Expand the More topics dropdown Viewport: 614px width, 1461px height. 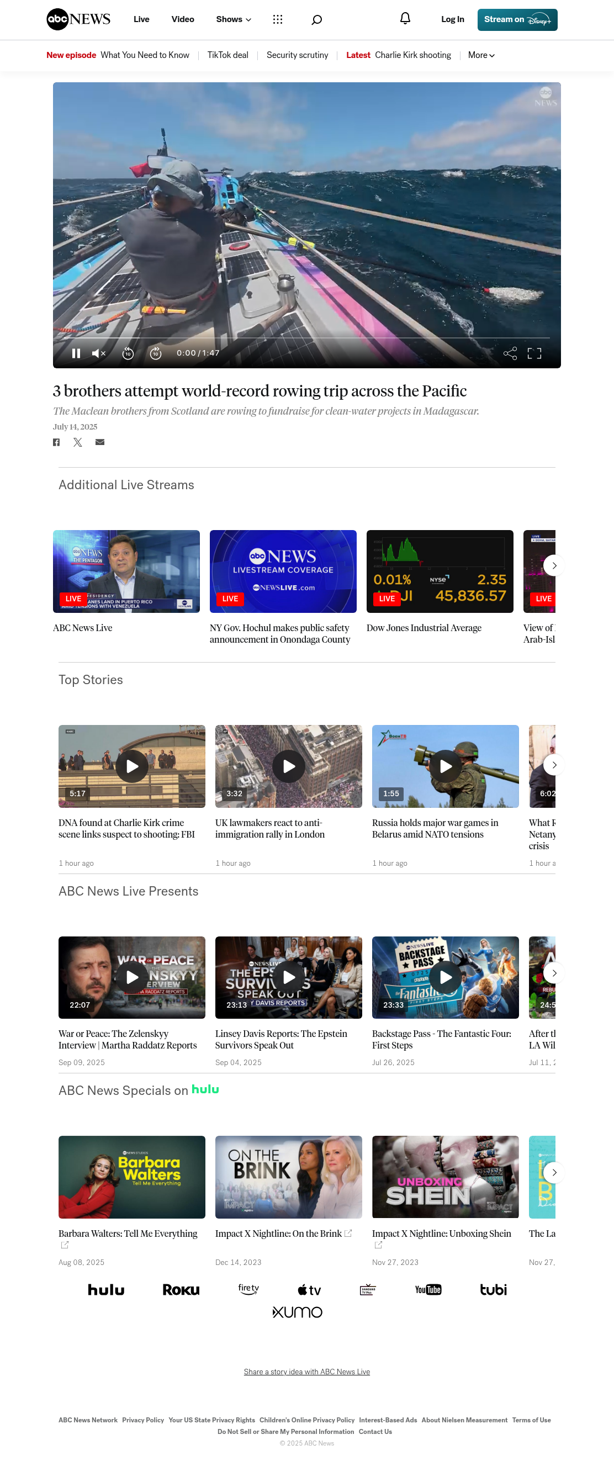pyautogui.click(x=481, y=55)
